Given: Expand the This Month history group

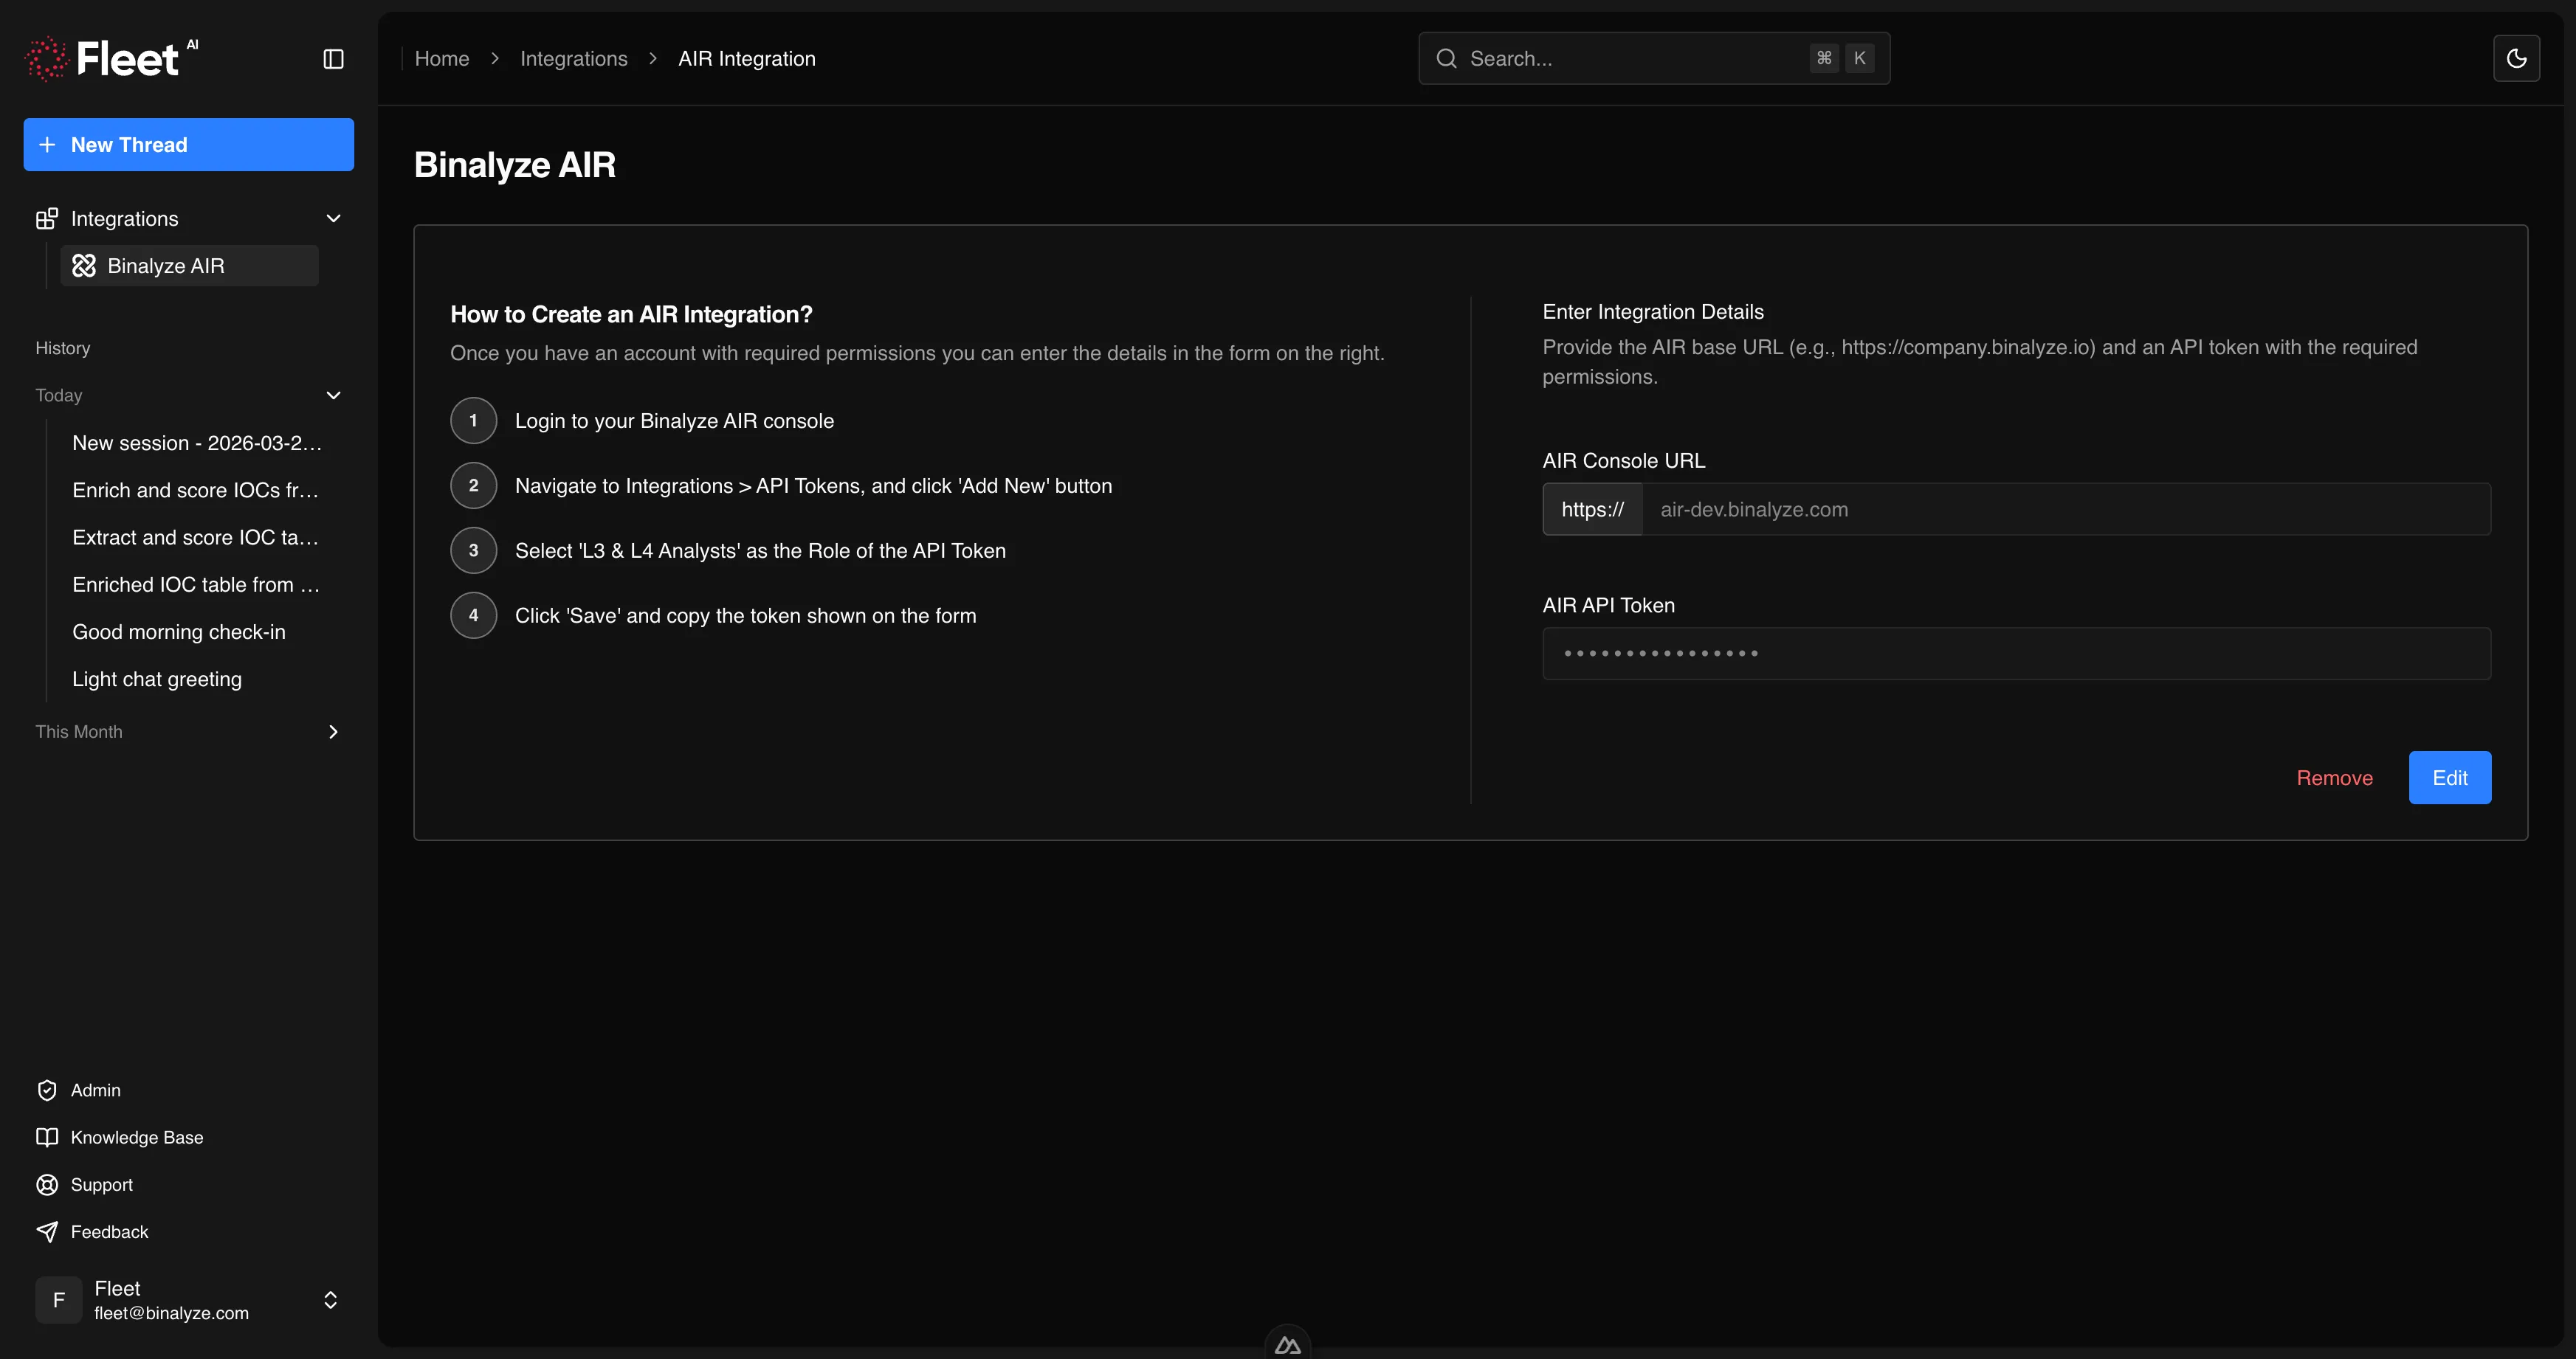Looking at the screenshot, I should [x=333, y=731].
